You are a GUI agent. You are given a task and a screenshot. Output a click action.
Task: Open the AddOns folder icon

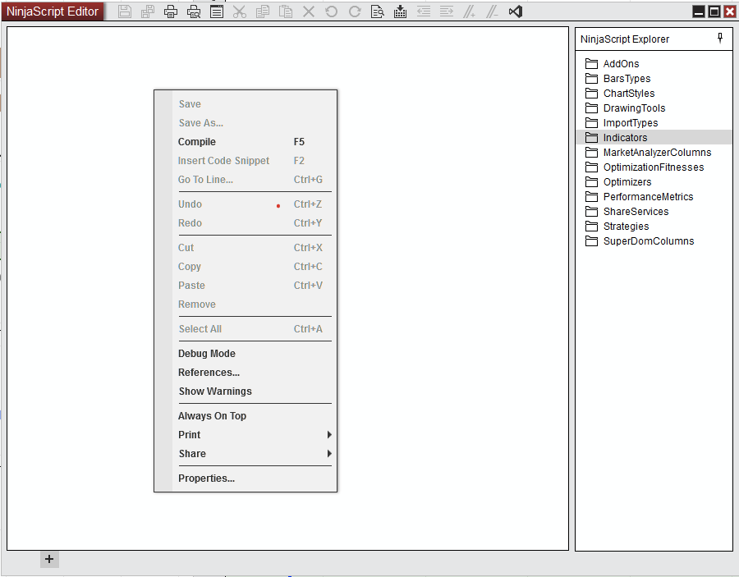(591, 63)
